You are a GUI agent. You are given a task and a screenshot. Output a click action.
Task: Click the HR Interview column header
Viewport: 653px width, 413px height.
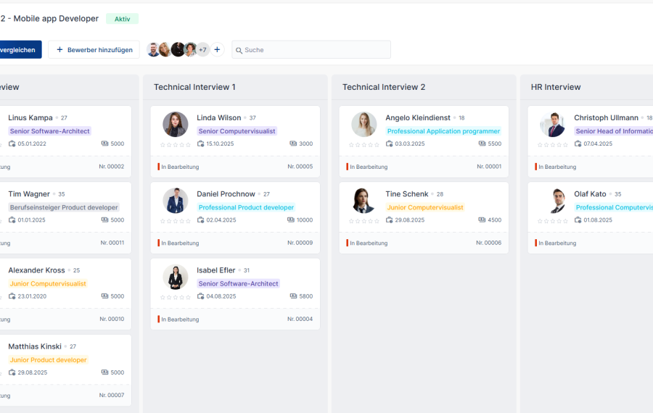point(556,87)
